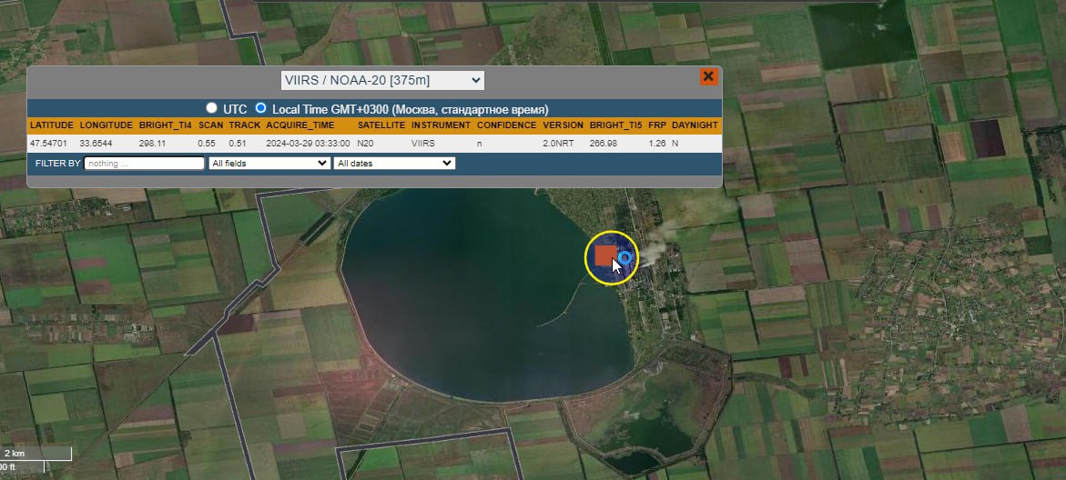The width and height of the screenshot is (1066, 480).
Task: Sort by the CONFIDENCE column header
Action: click(506, 125)
